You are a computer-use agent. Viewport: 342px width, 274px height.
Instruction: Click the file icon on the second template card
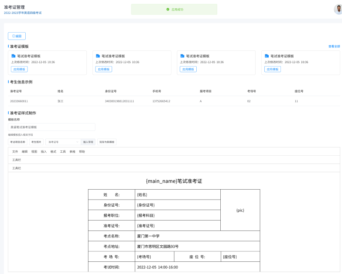tap(98, 56)
